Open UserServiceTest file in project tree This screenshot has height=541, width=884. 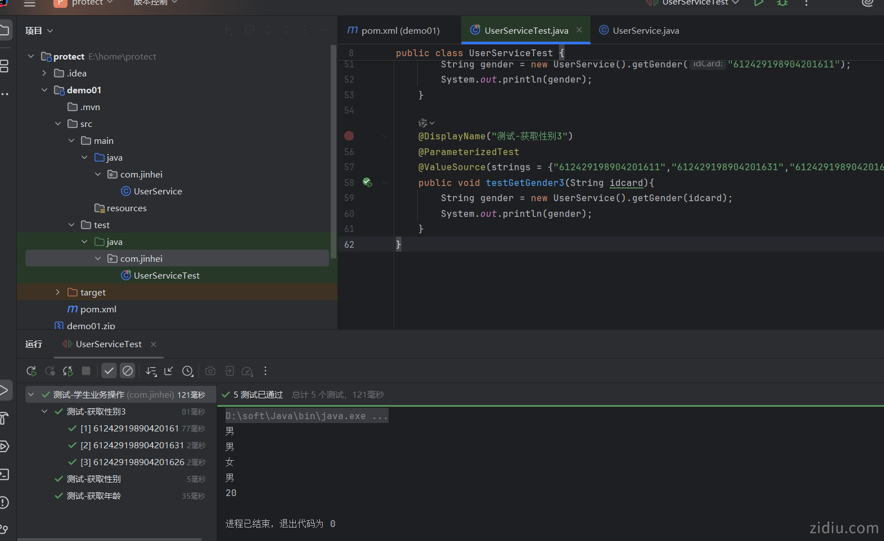pos(166,275)
